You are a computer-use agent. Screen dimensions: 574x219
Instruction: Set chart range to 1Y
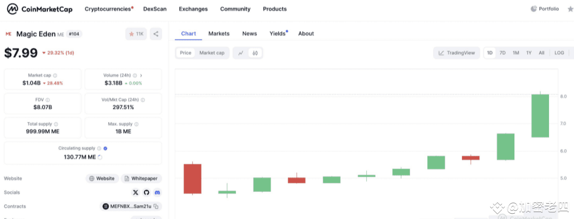(x=529, y=53)
